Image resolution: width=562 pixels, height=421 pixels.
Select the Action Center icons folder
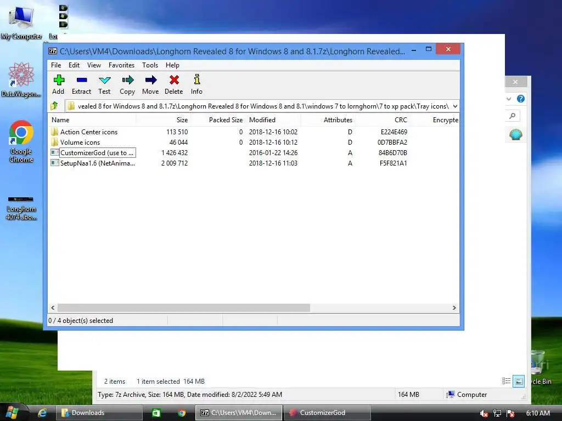pos(89,132)
